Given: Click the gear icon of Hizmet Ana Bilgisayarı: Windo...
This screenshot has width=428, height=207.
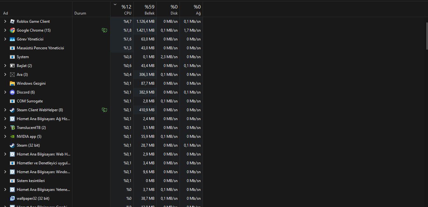Looking at the screenshot, I should click(x=12, y=172).
